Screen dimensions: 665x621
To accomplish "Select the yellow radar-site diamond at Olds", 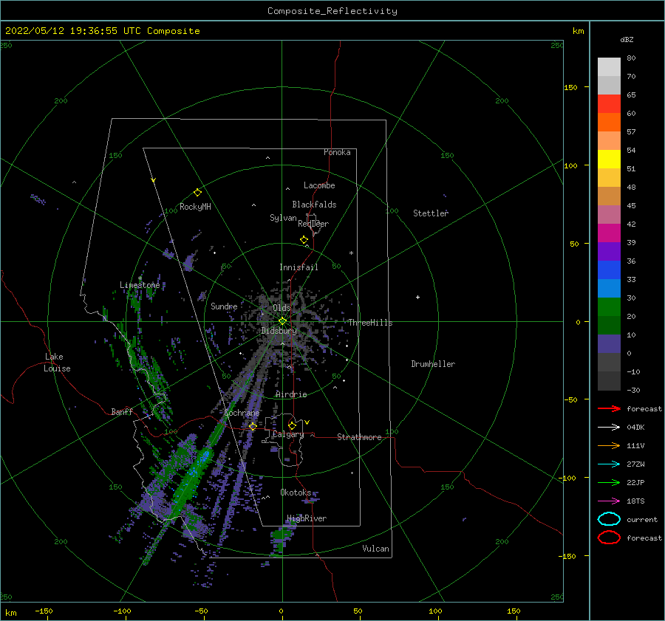I will click(282, 321).
